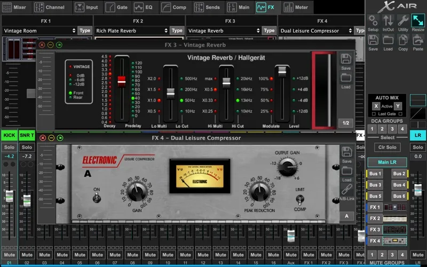
Task: Mute the LR main channel
Action: pos(418,255)
